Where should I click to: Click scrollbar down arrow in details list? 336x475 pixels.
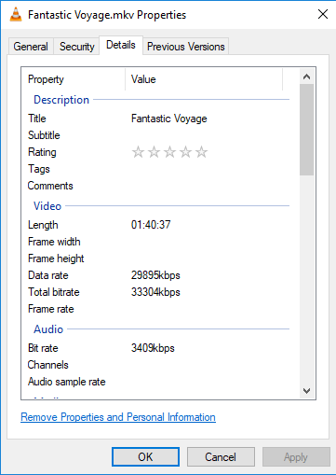tap(306, 391)
